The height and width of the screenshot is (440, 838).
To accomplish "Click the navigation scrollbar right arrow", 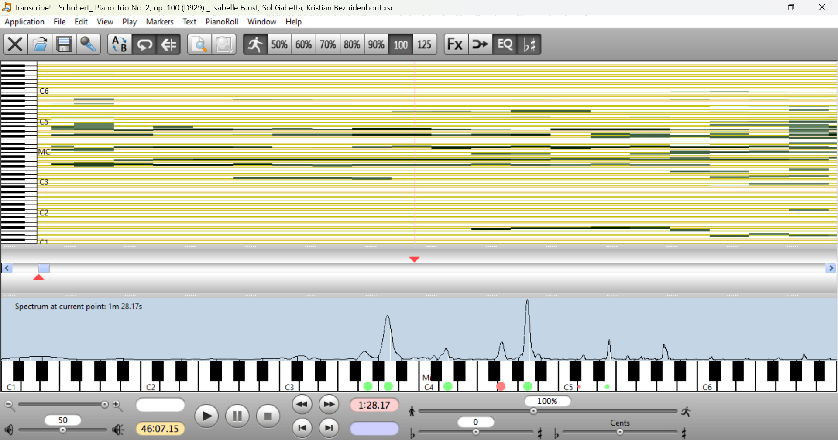I will pos(831,269).
